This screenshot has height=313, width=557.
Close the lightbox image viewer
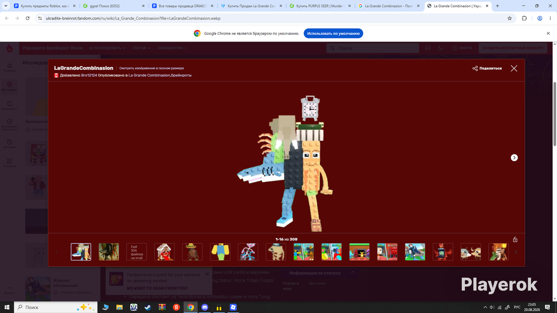pyautogui.click(x=514, y=68)
